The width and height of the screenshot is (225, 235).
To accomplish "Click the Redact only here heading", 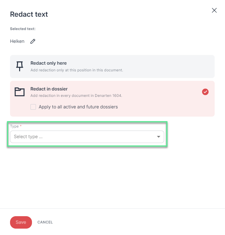I will 48,63.
